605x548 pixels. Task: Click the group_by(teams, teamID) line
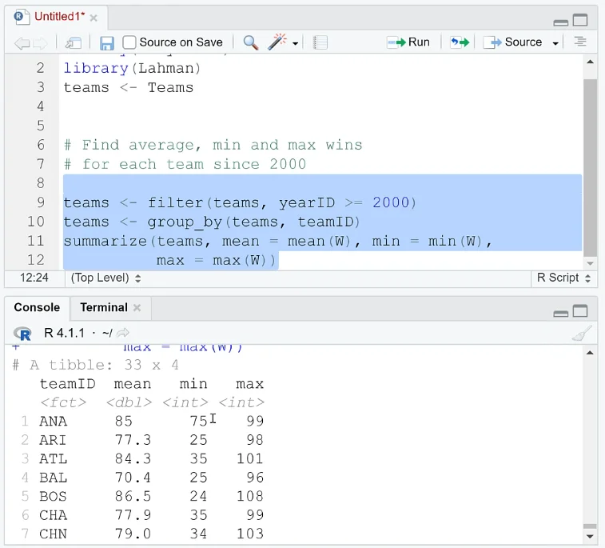coord(212,222)
